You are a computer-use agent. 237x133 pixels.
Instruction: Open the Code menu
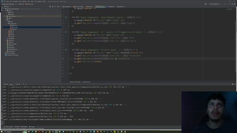click(20, 1)
